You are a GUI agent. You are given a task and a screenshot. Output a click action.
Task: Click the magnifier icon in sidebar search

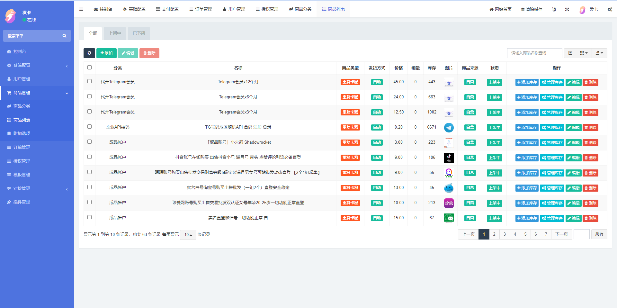coord(64,36)
